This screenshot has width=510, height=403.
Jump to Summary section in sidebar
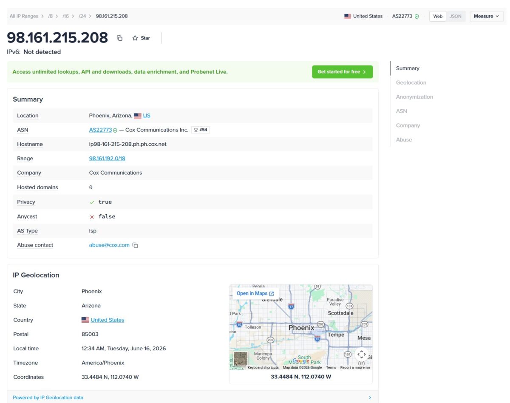pyautogui.click(x=408, y=68)
